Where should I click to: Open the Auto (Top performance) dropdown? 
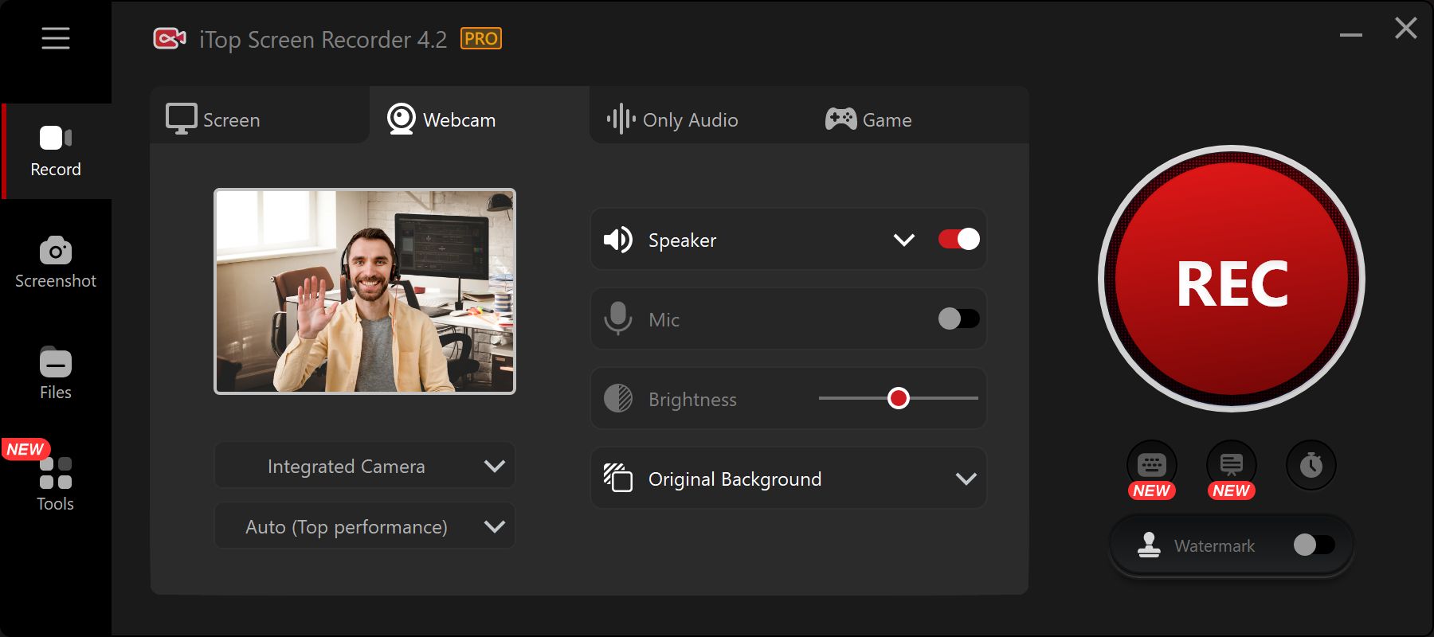coord(365,526)
